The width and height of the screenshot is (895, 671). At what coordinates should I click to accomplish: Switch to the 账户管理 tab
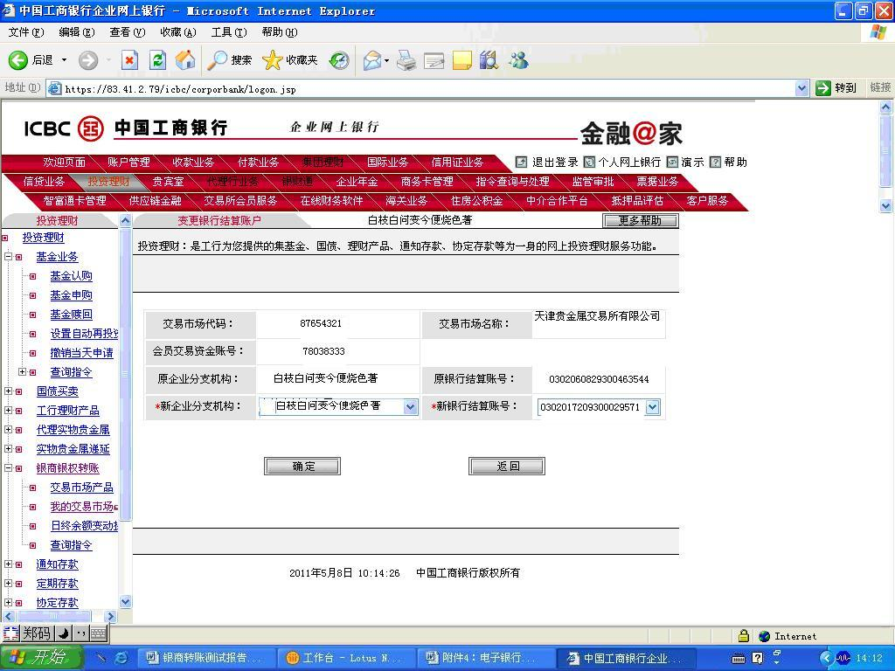coord(128,163)
